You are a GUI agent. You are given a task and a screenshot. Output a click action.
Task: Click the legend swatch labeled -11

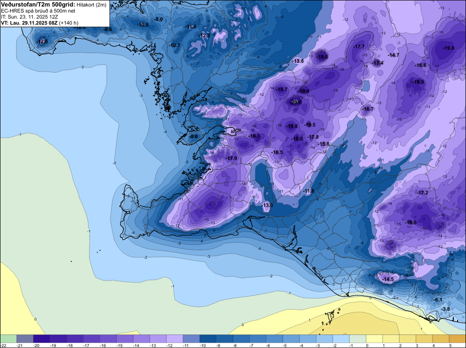tap(192, 339)
